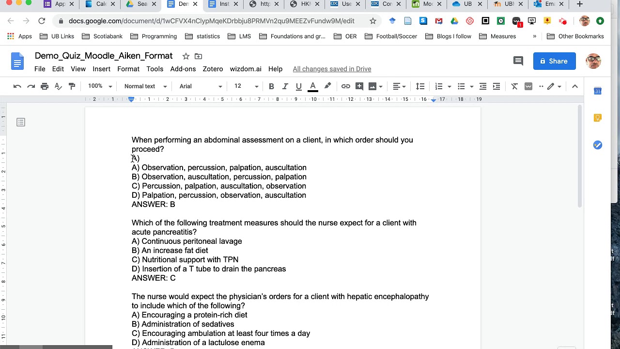Clear formatting using toolbar icon
This screenshot has width=620, height=349.
pos(514,86)
